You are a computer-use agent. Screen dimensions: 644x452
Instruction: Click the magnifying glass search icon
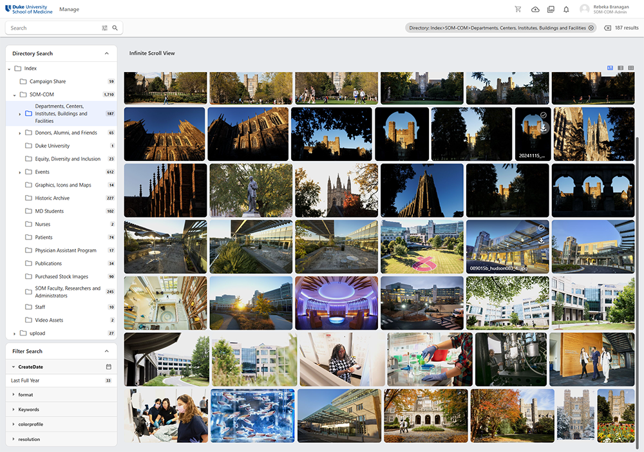click(x=115, y=28)
